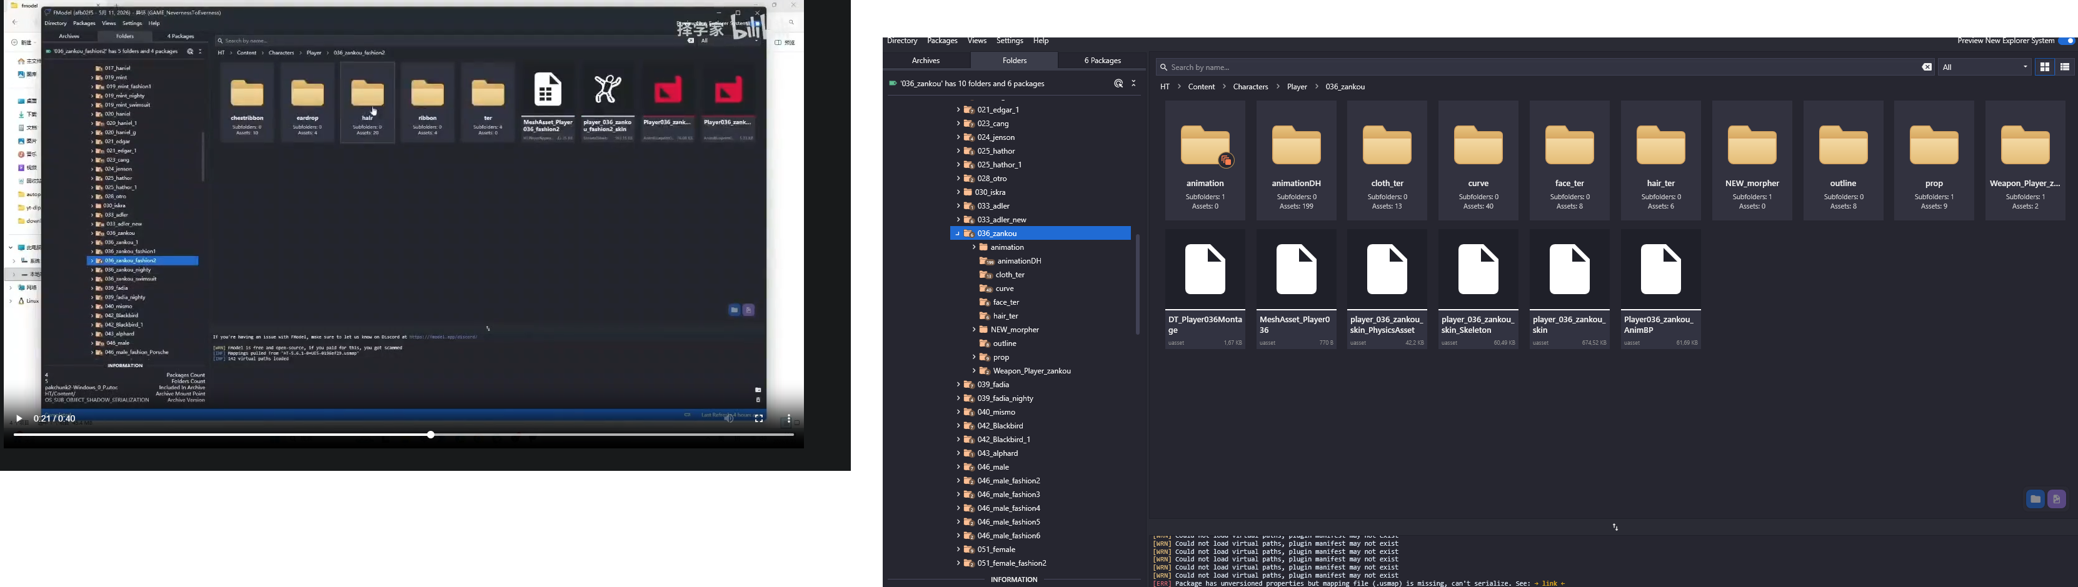This screenshot has width=2078, height=587.
Task: Click the search-in-folder icon above the folder tree
Action: (1118, 84)
